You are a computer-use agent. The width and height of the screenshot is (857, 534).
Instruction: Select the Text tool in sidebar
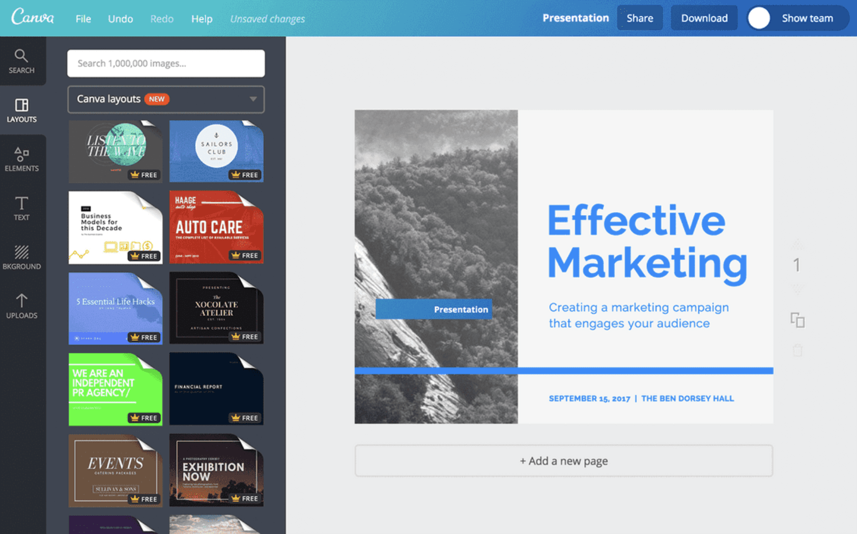[x=21, y=209]
